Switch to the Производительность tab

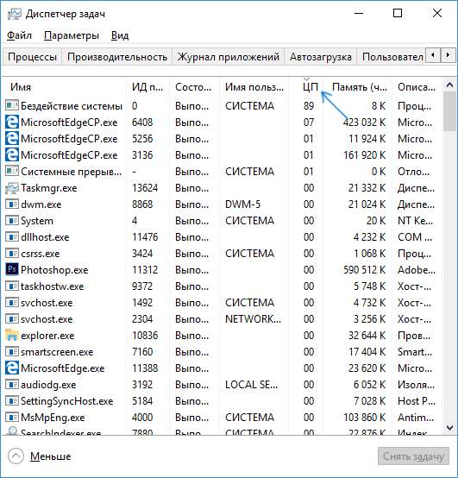click(x=117, y=57)
